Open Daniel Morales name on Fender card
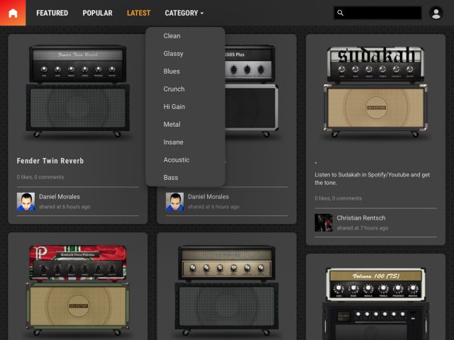The image size is (454, 340). click(60, 197)
